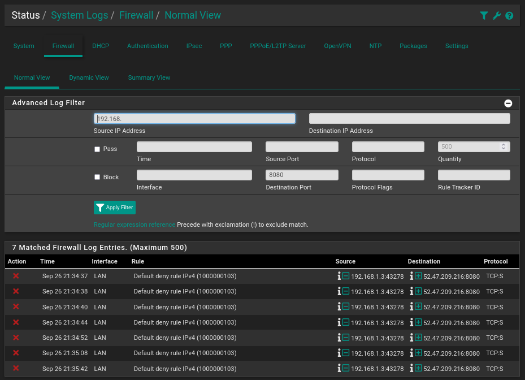Switch to the DHCP logs tab
Image resolution: width=525 pixels, height=380 pixels.
coord(101,46)
